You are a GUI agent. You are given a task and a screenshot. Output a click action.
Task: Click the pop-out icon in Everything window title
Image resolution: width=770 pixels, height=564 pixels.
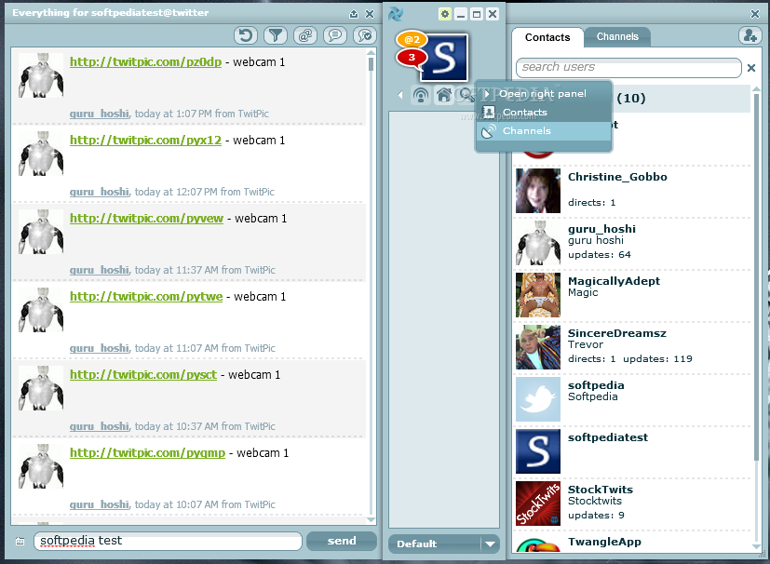coord(354,14)
